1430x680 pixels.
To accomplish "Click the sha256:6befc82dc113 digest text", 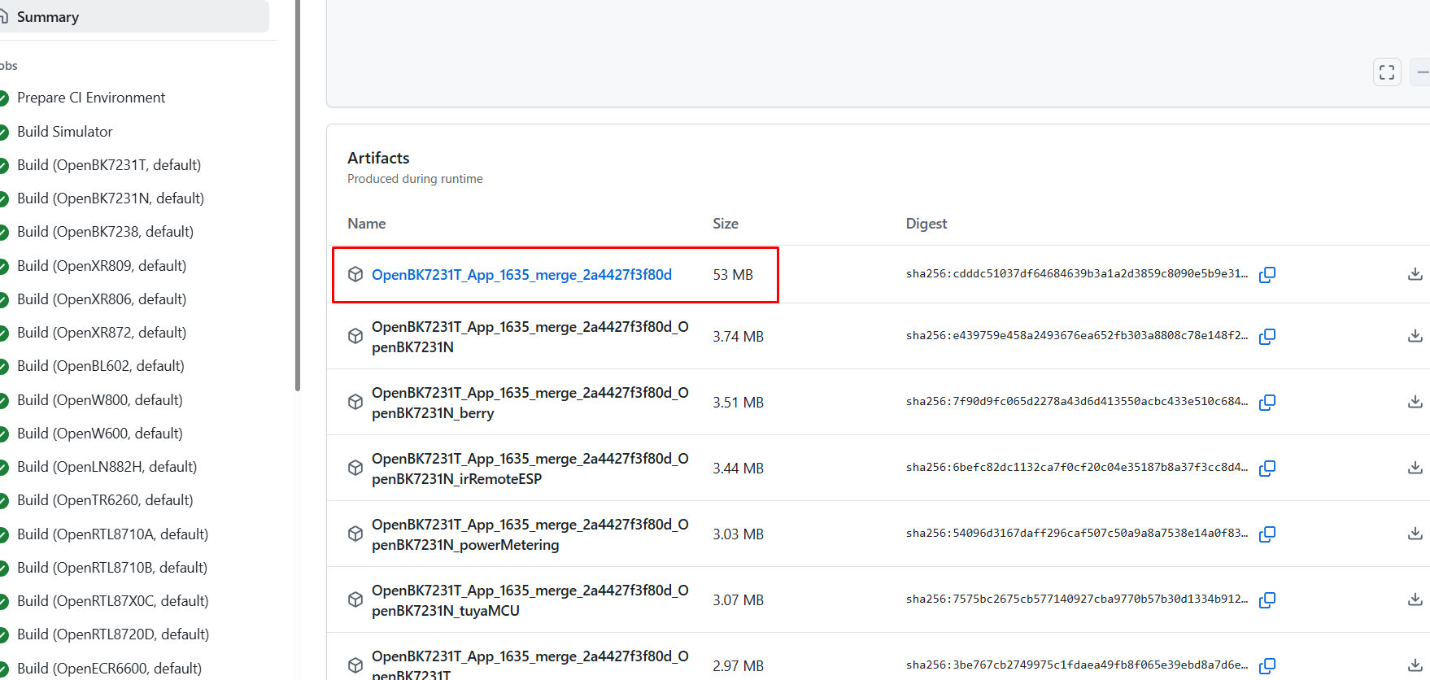I will pos(1077,468).
